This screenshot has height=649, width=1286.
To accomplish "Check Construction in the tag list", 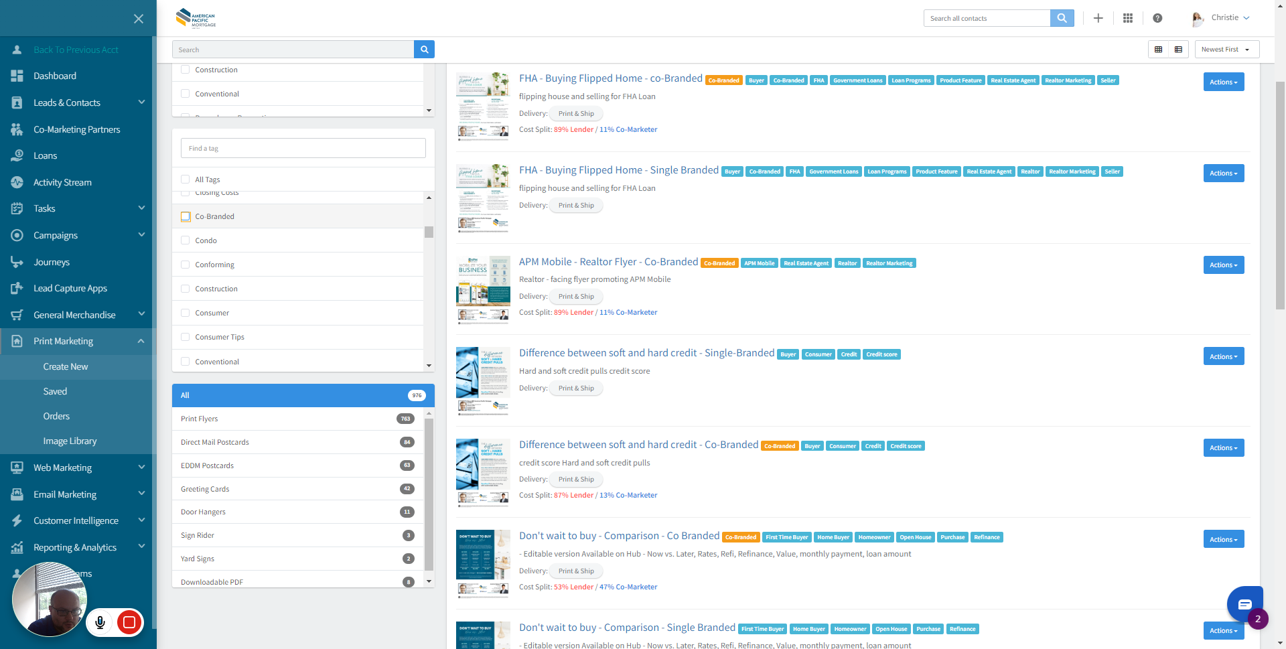I will click(186, 289).
